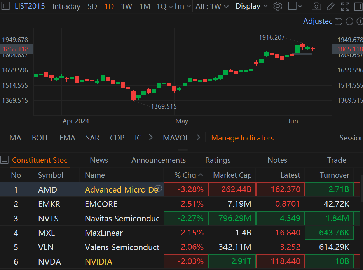Switch to the Announcements tab
363x270 pixels.
158,160
